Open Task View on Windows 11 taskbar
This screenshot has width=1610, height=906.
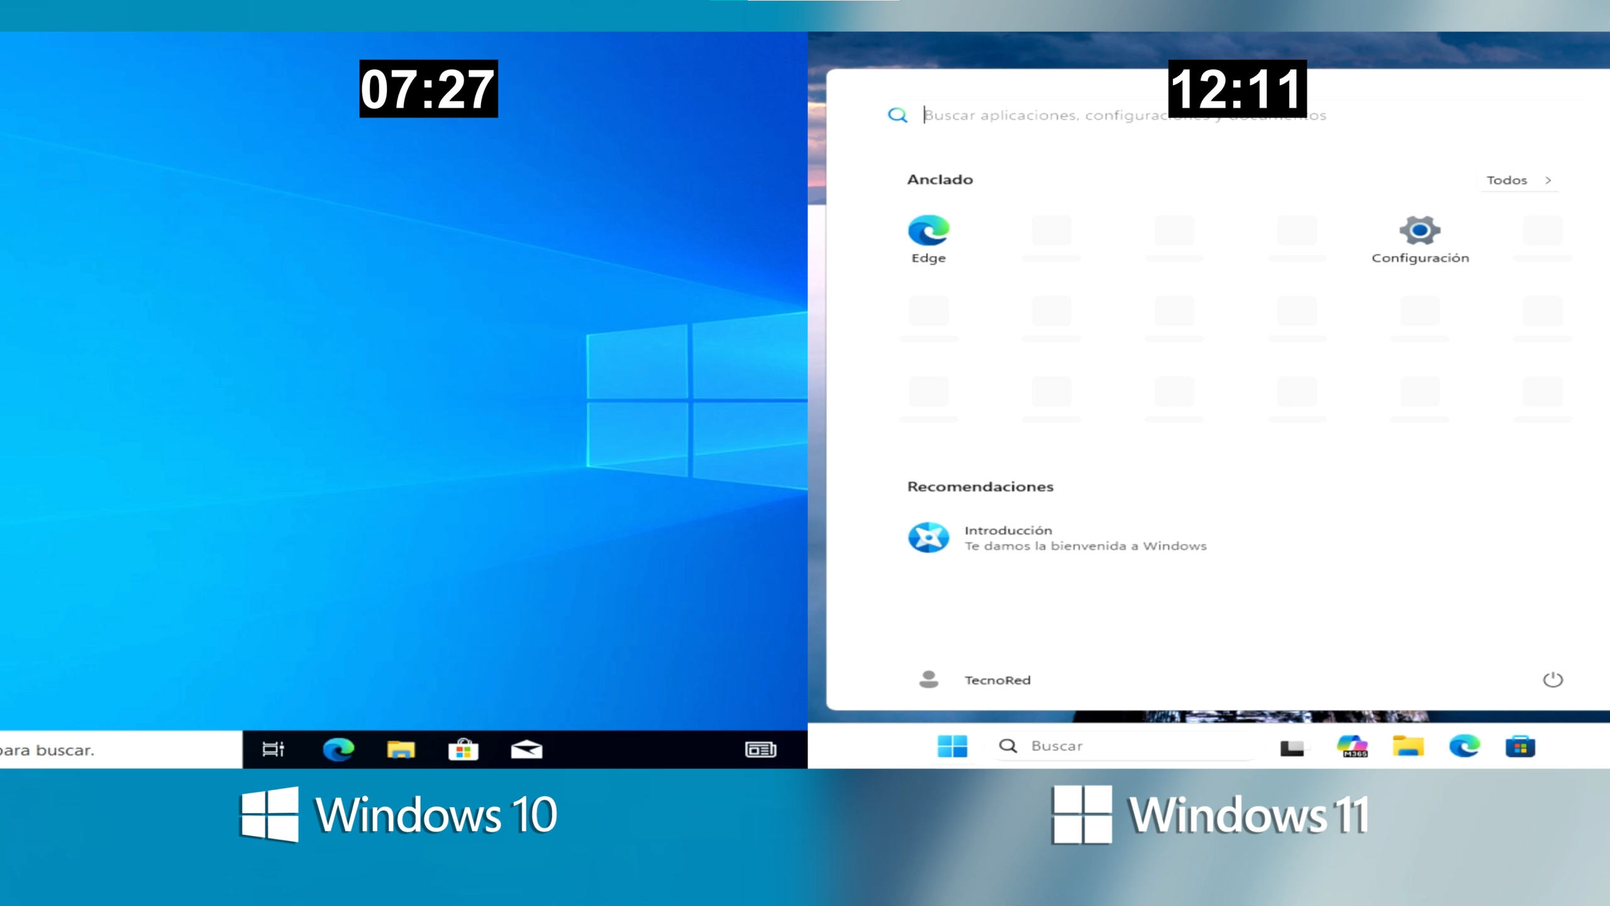[1292, 747]
